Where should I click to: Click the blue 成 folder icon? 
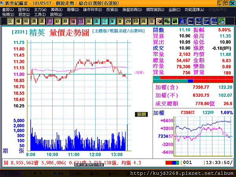pos(183,21)
